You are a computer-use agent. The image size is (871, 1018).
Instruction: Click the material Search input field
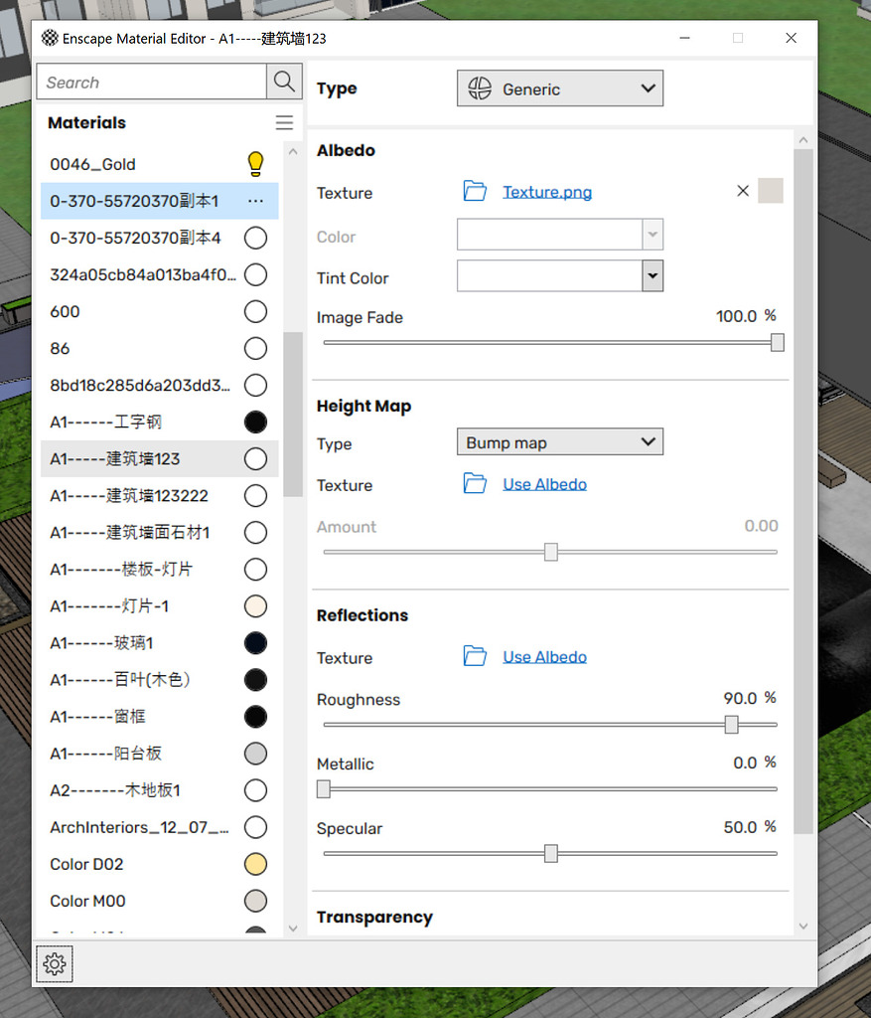pyautogui.click(x=152, y=83)
